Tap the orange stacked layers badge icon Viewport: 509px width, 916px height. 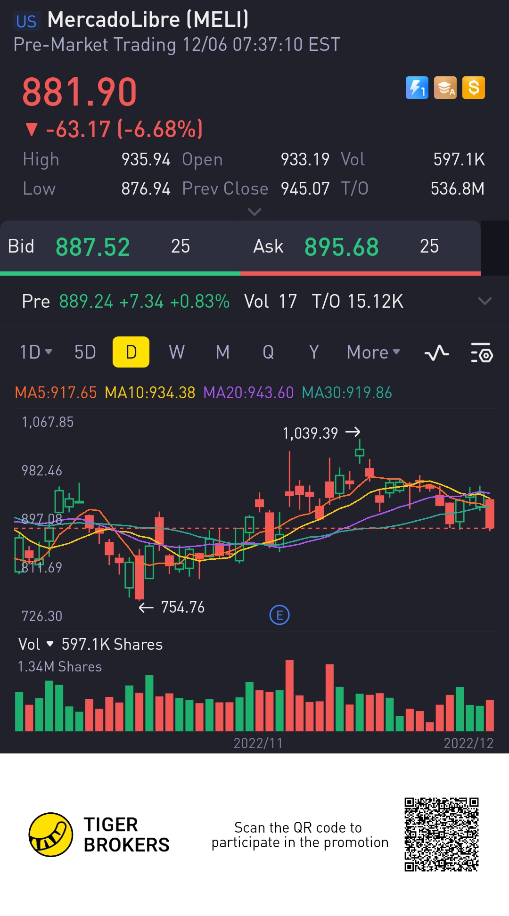(445, 88)
